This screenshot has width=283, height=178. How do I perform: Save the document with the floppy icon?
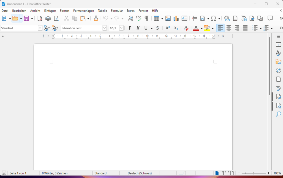pyautogui.click(x=26, y=18)
